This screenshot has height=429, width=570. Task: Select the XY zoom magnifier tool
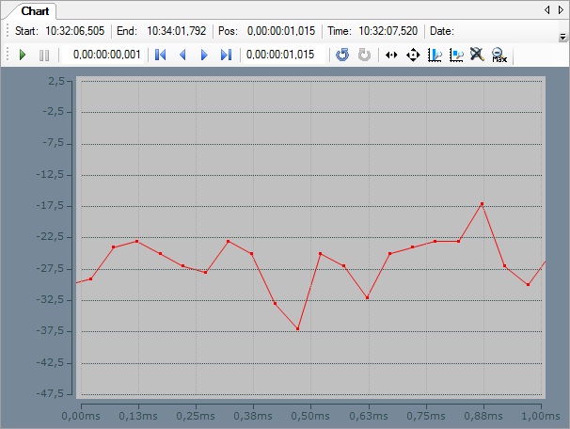click(x=456, y=55)
